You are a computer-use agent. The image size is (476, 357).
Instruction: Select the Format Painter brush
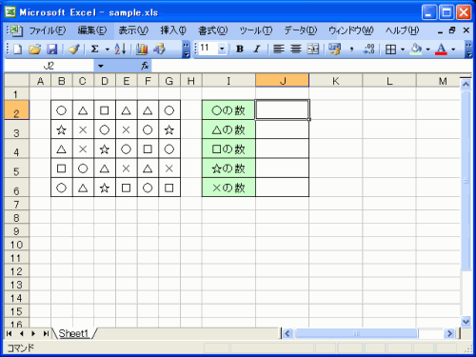(x=73, y=50)
